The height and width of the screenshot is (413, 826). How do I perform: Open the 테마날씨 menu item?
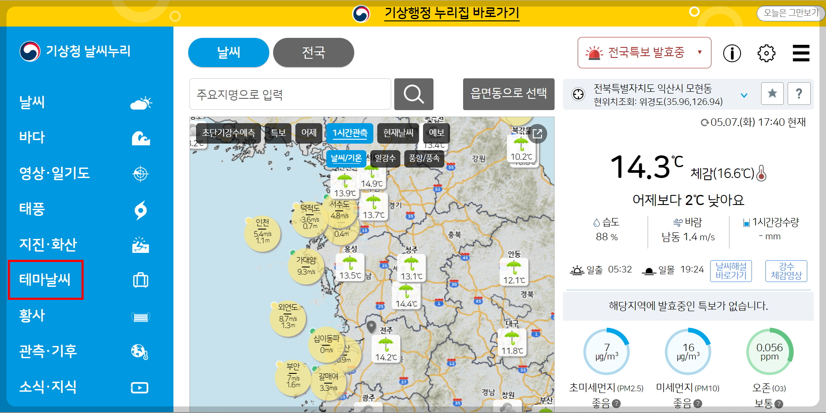tap(45, 280)
